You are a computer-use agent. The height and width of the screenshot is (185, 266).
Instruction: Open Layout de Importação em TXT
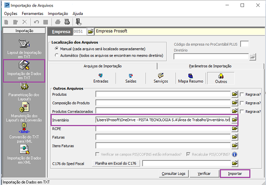tap(24, 48)
